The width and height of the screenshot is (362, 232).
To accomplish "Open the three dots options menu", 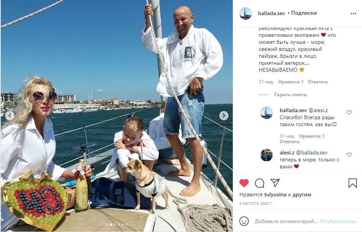I will (353, 14).
